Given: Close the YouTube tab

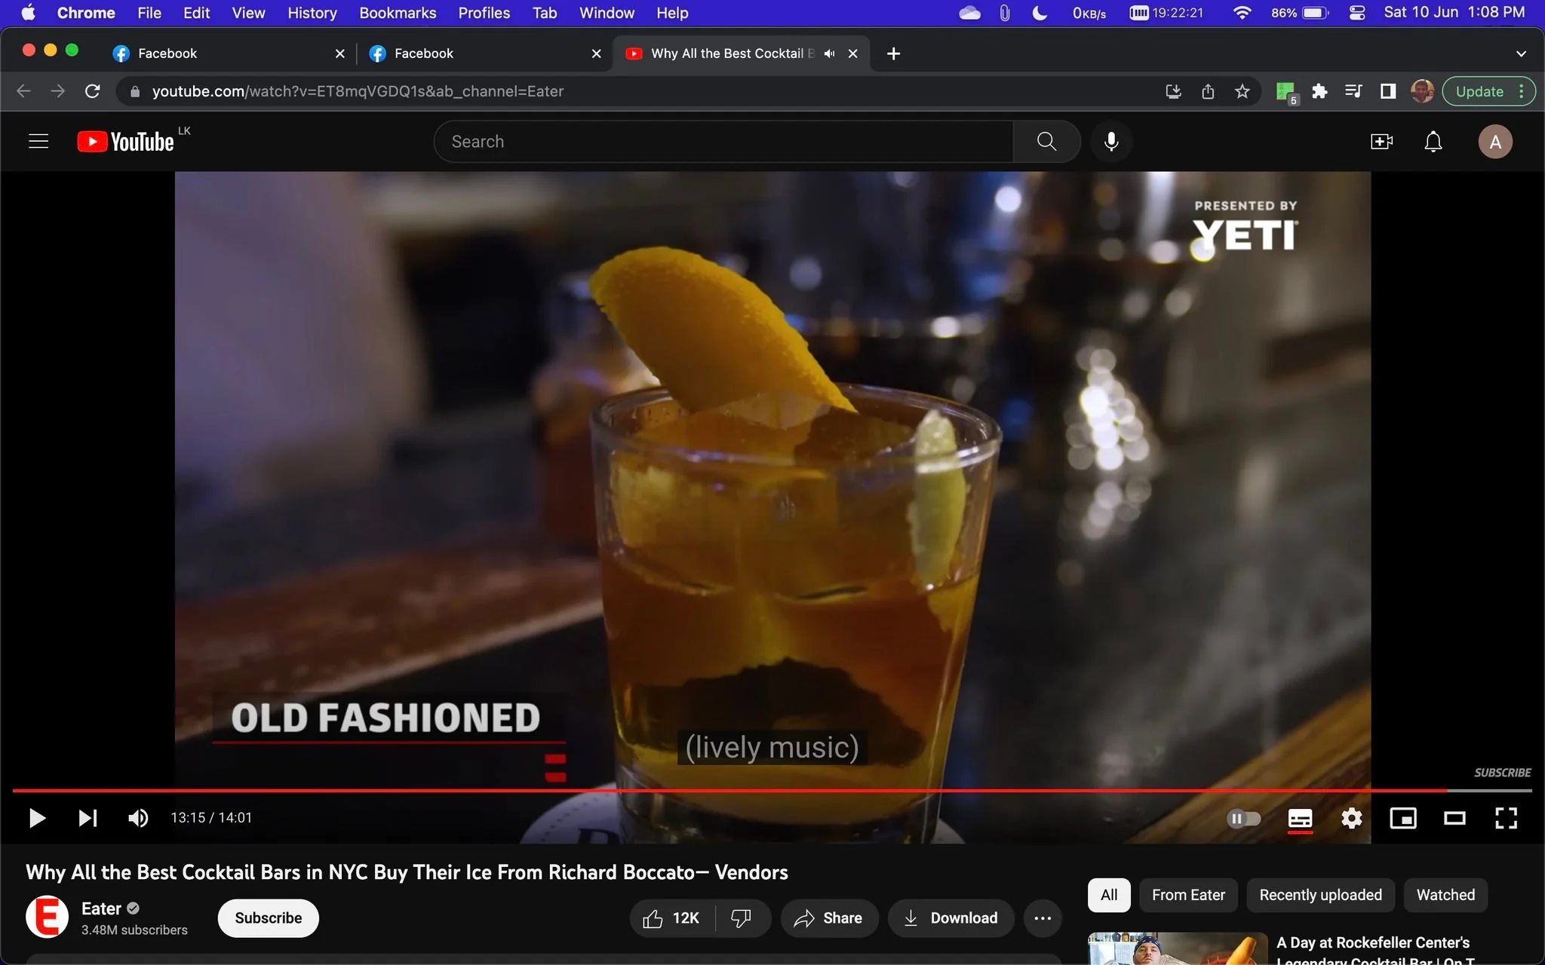Looking at the screenshot, I should point(853,54).
